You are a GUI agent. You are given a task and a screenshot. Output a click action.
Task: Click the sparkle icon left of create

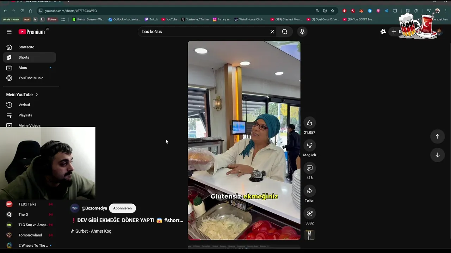tap(383, 32)
